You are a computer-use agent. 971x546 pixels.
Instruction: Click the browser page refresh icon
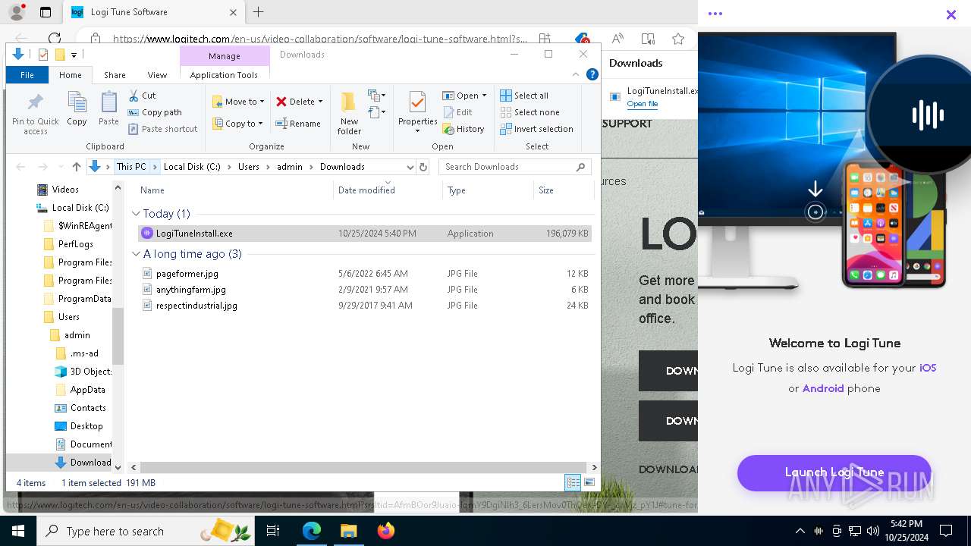(55, 38)
